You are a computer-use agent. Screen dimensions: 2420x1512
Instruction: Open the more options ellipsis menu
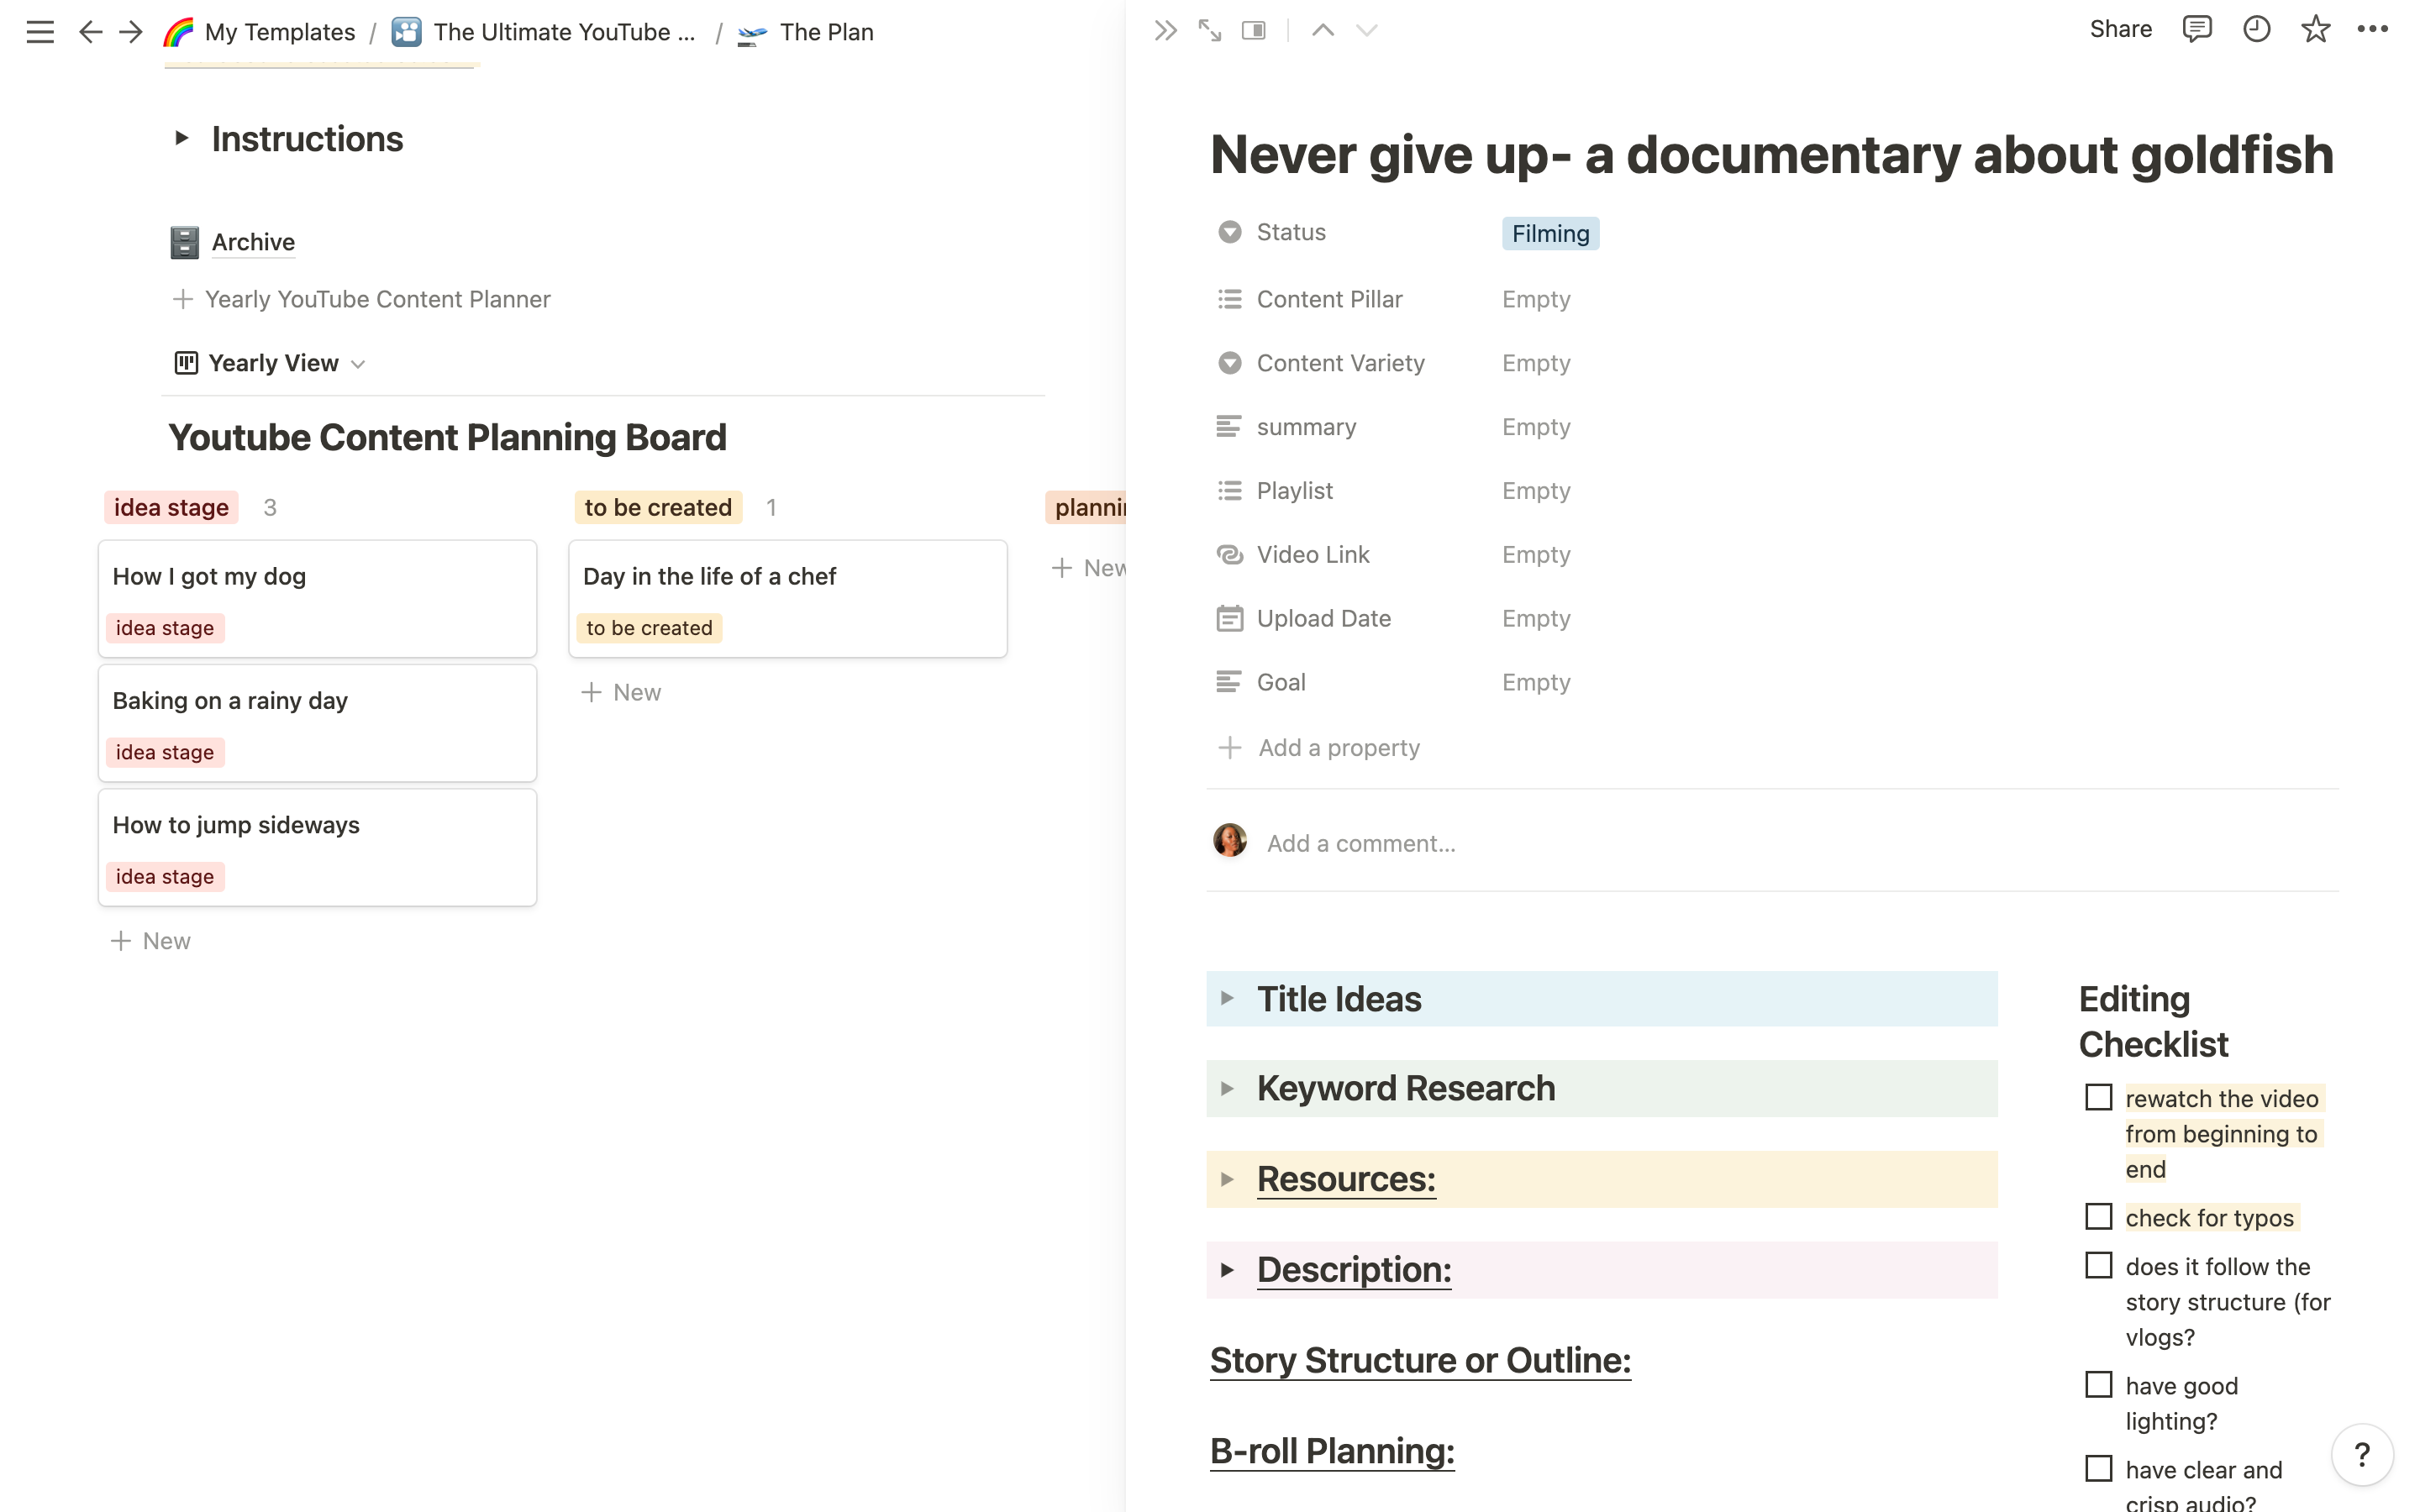pyautogui.click(x=2374, y=30)
